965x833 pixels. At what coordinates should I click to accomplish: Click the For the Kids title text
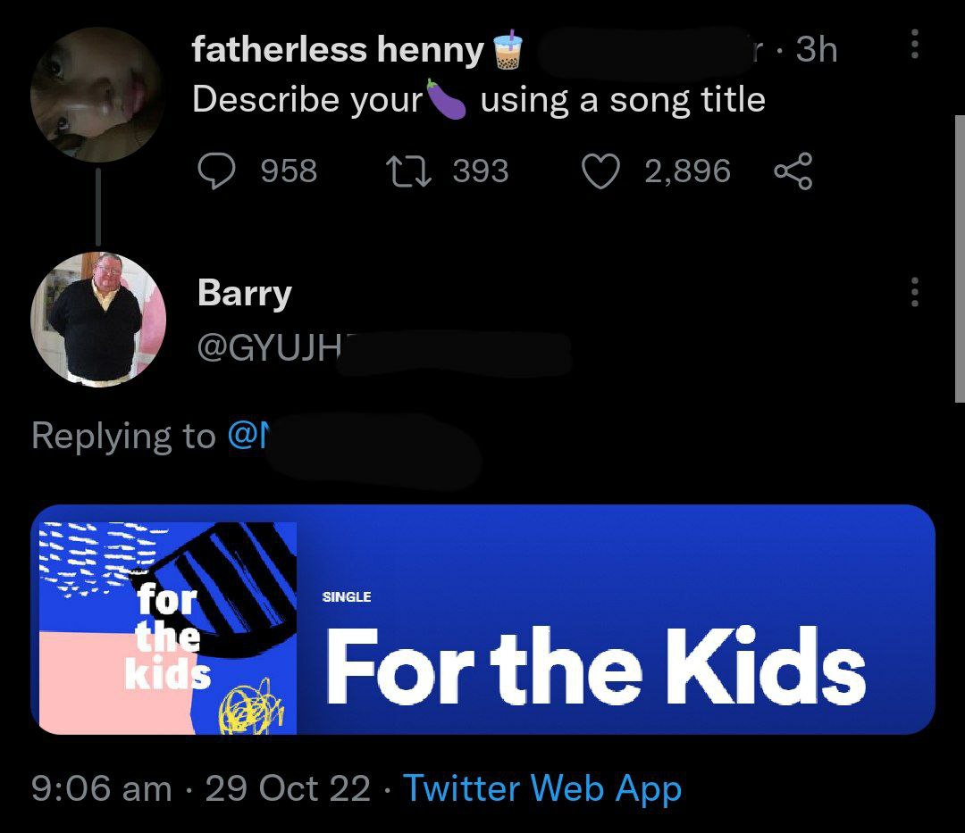click(596, 666)
